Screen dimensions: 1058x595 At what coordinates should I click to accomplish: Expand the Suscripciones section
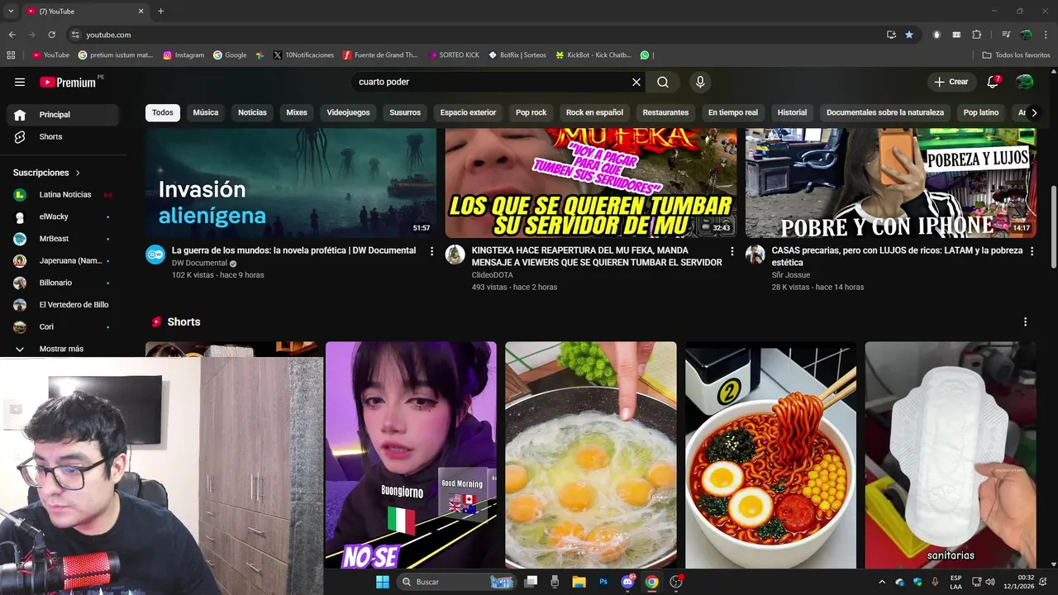[46, 173]
